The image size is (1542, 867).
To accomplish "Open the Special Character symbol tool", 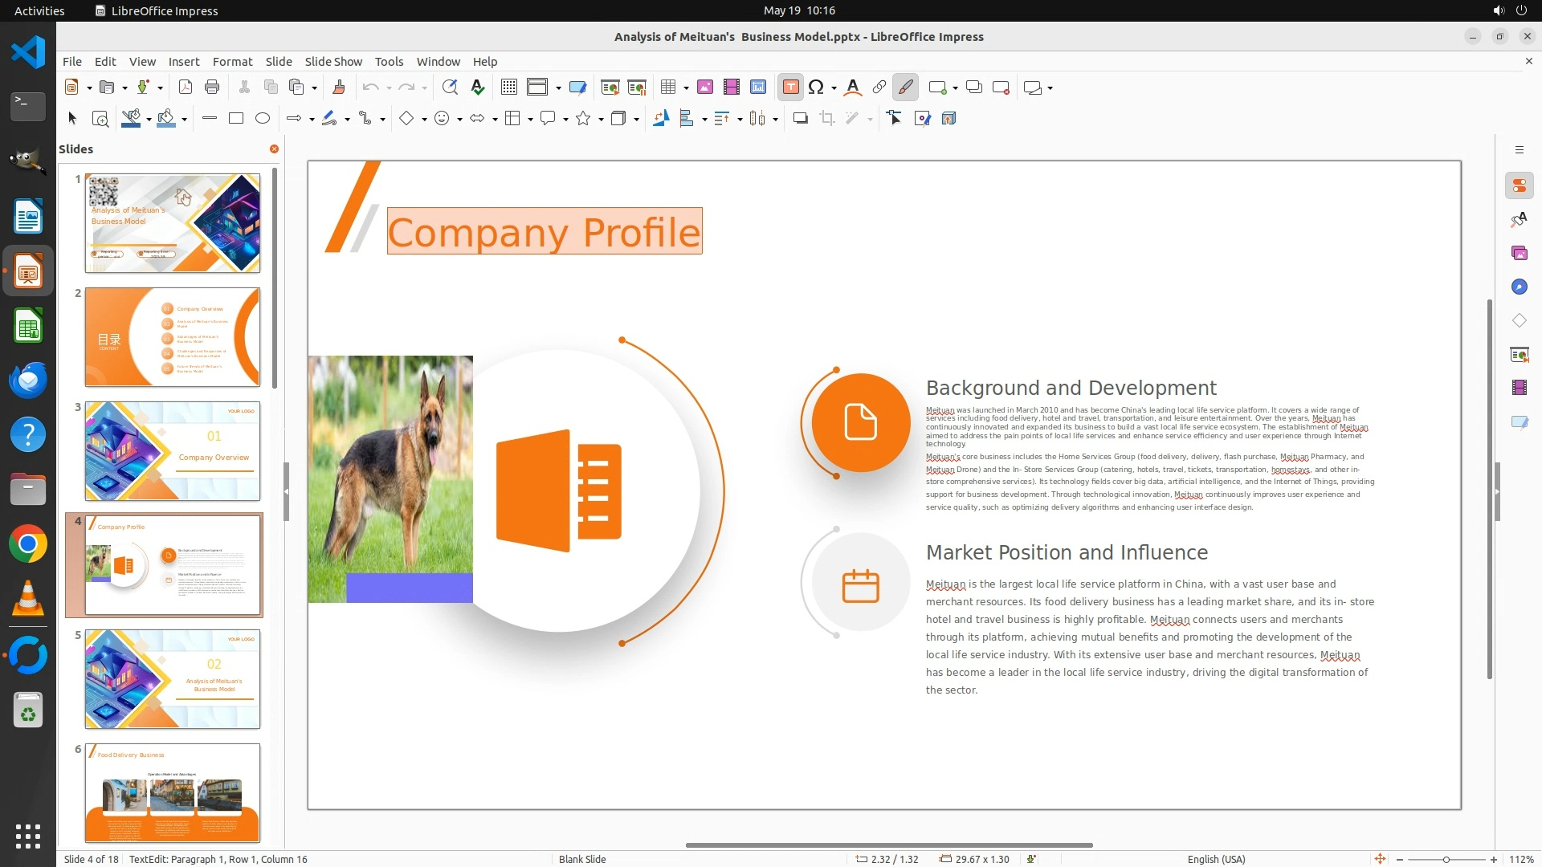I will click(816, 88).
